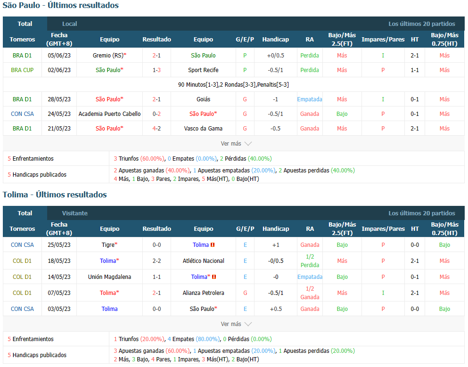Click the Fecha (GMT+8) header in São Paulo table

coord(59,40)
